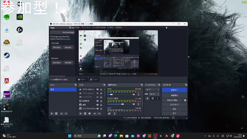
Task: Click the lock icon for 画面配信 source
Action: point(101,101)
